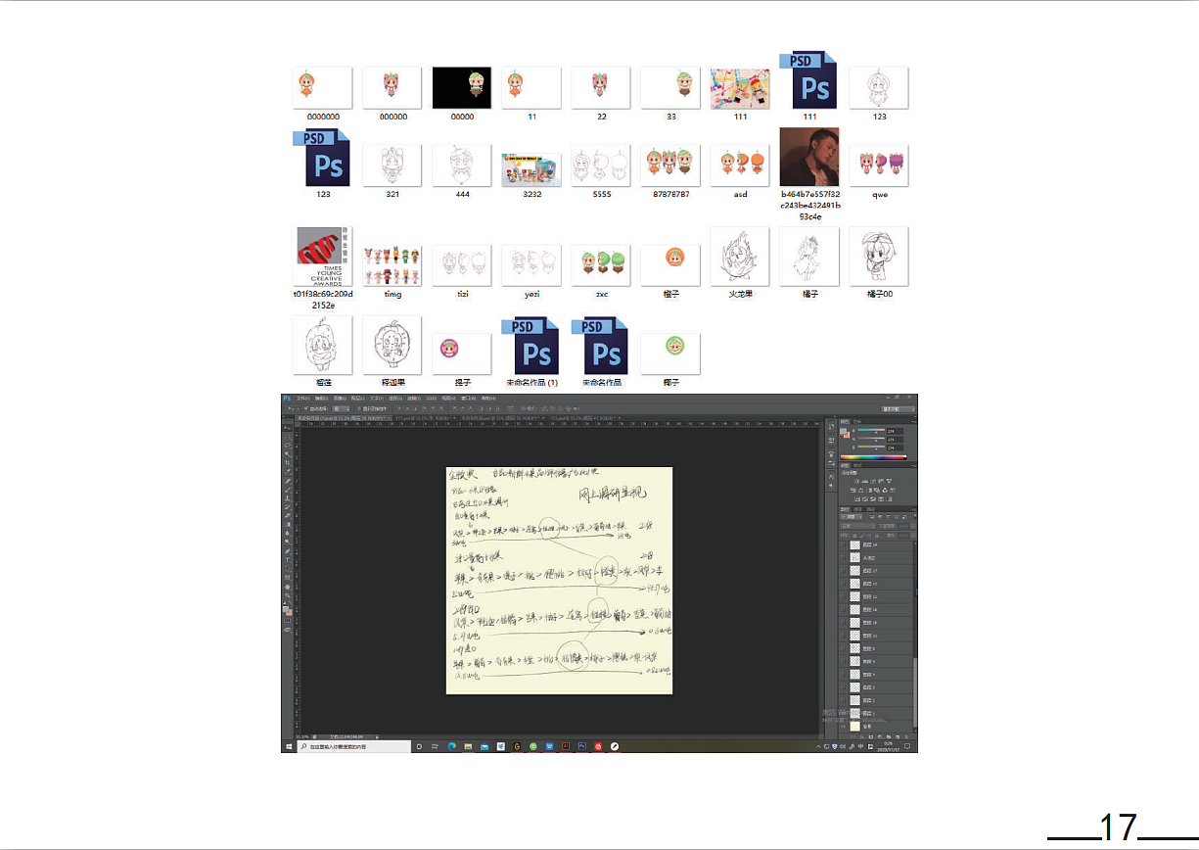Open the layer blend mode dropdown
Viewport: 1199px width, 850px height.
[857, 526]
